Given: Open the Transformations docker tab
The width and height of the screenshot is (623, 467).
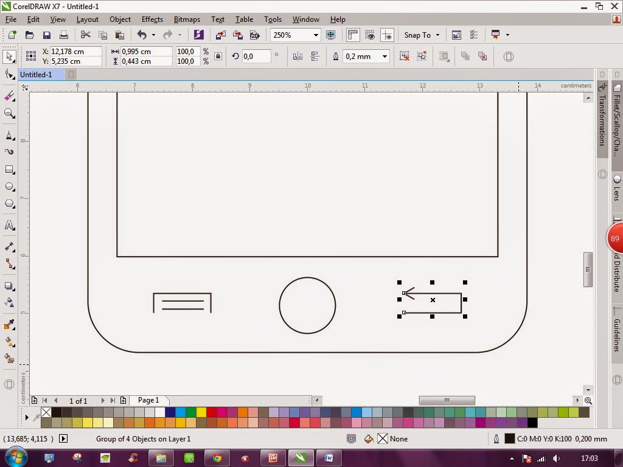Looking at the screenshot, I should pos(602,119).
